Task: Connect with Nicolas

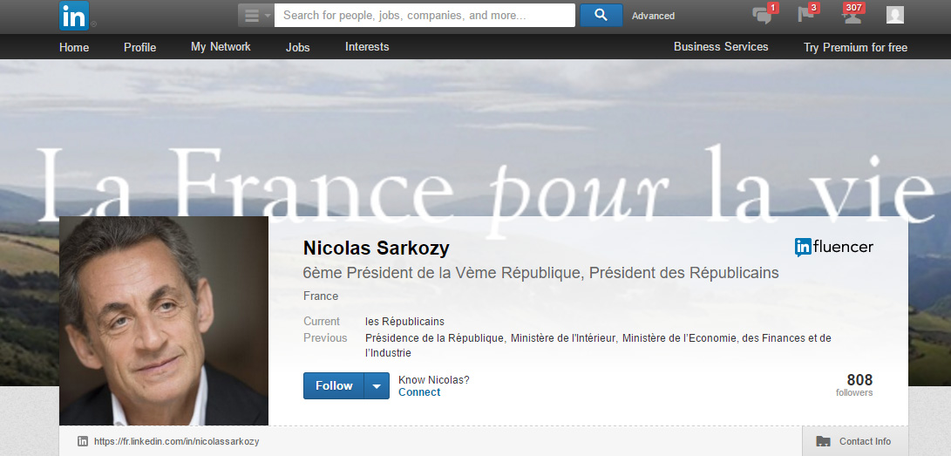Action: click(x=419, y=392)
